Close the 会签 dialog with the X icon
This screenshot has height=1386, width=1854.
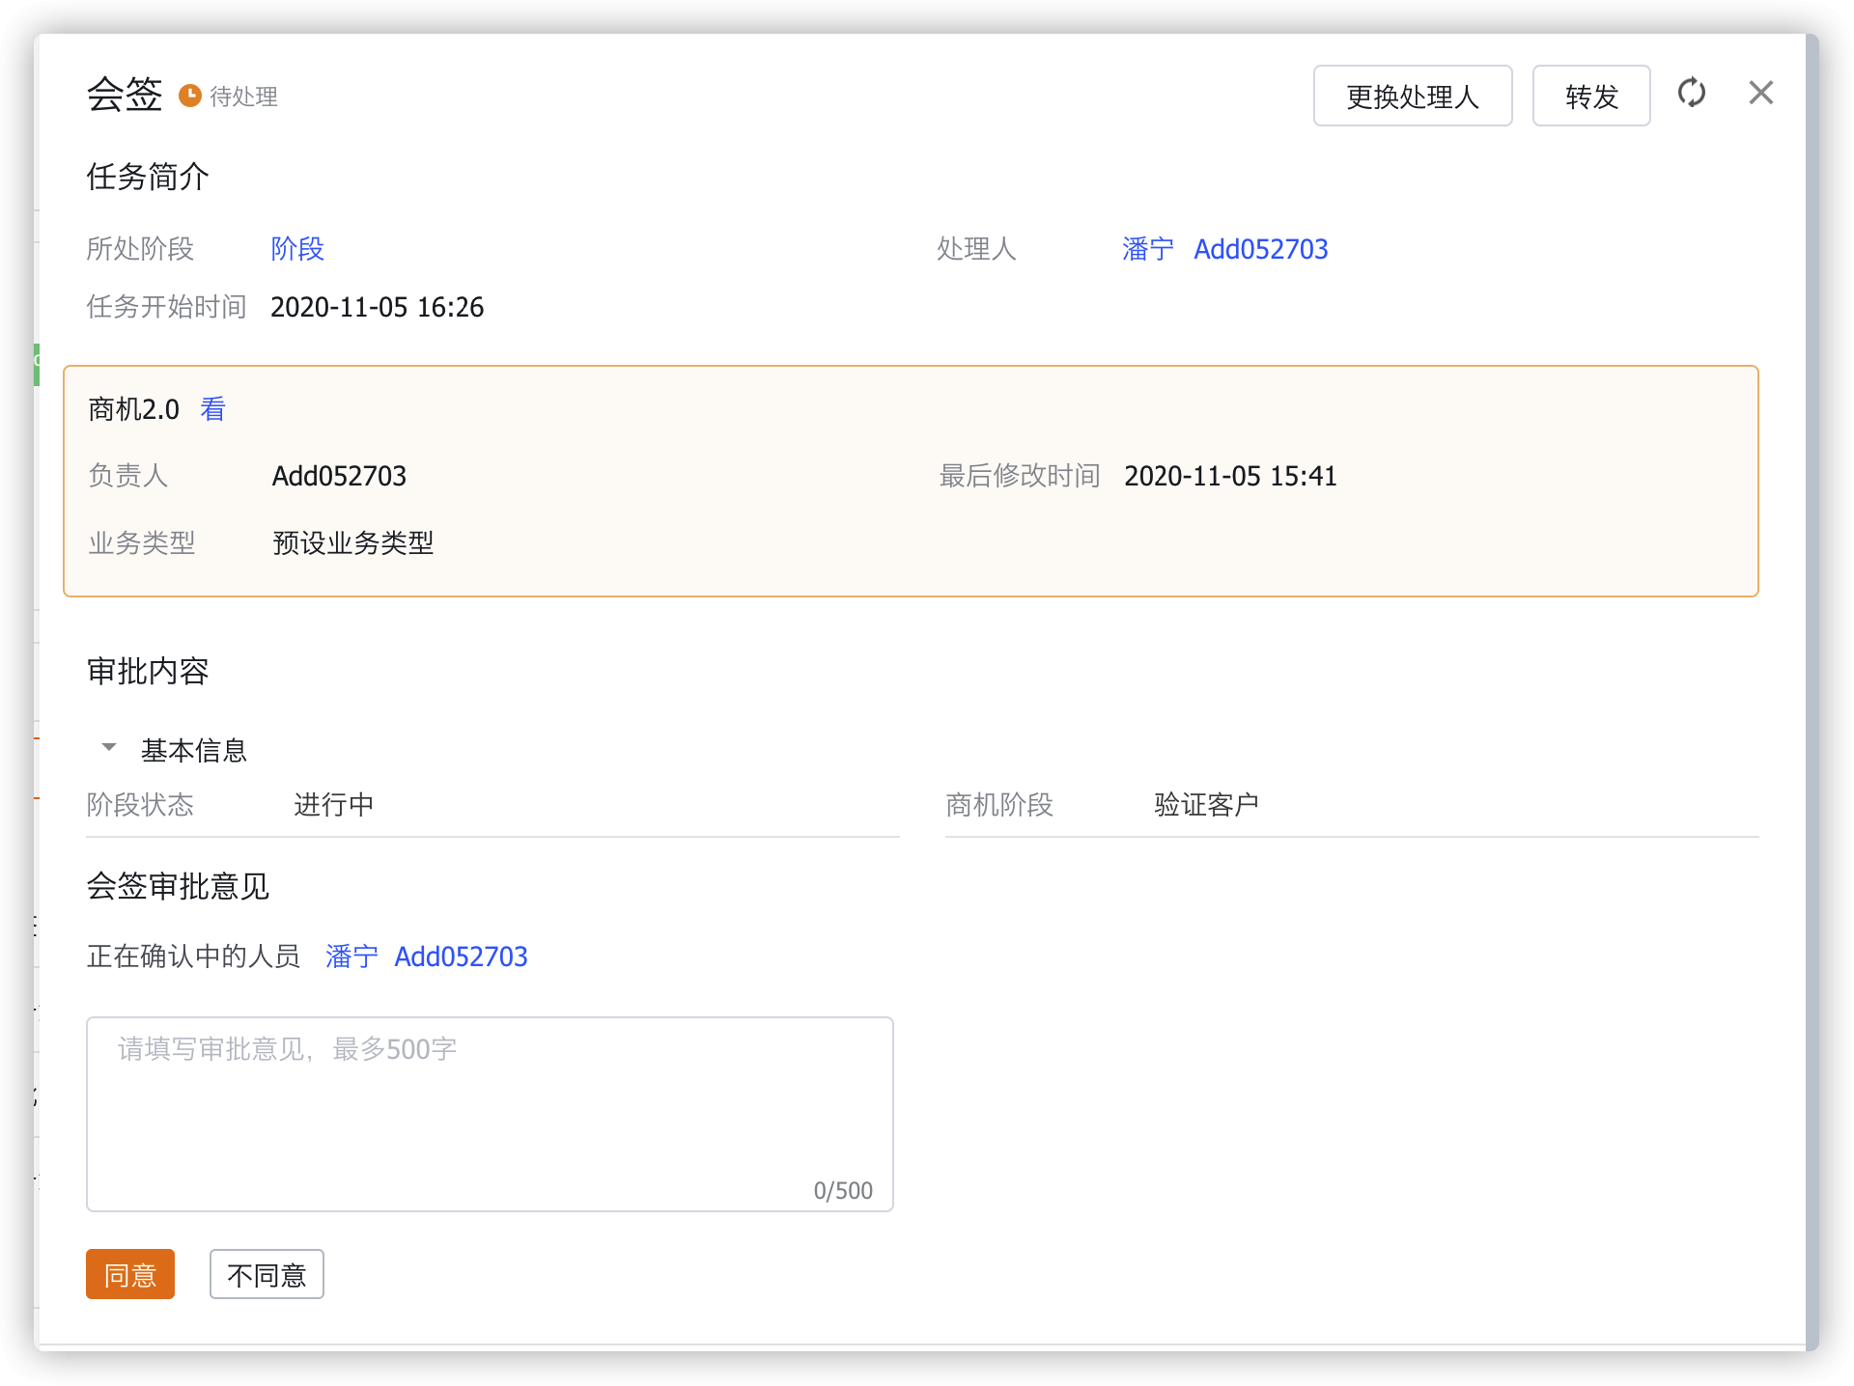click(x=1761, y=94)
